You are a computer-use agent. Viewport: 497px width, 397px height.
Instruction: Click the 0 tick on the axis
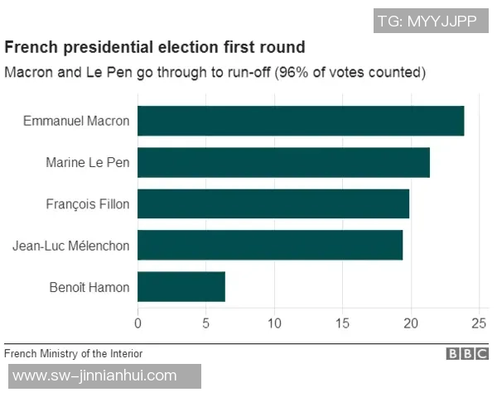pyautogui.click(x=138, y=322)
